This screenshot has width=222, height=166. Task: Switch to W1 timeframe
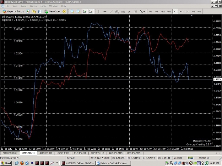tap(193, 12)
